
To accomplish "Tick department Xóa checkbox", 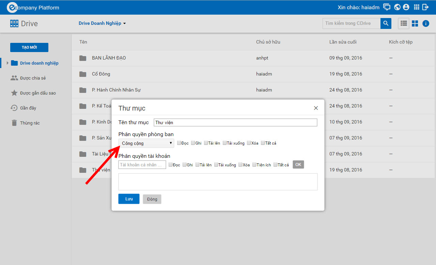I will (249, 143).
